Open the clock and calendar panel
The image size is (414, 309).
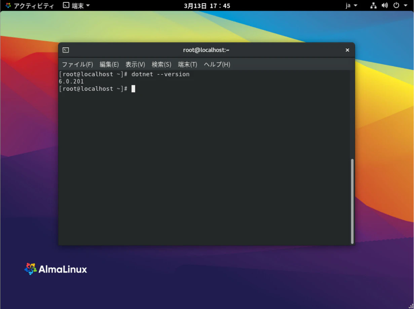(207, 5)
